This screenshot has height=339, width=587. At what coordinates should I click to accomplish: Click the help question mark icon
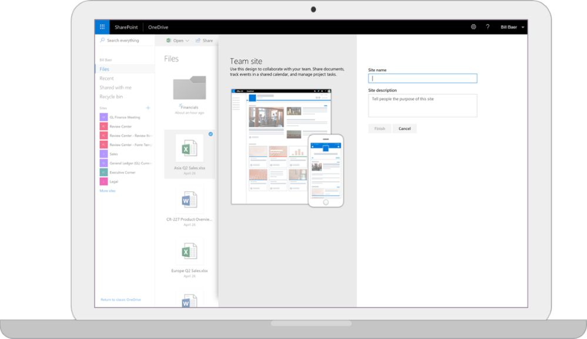[488, 27]
